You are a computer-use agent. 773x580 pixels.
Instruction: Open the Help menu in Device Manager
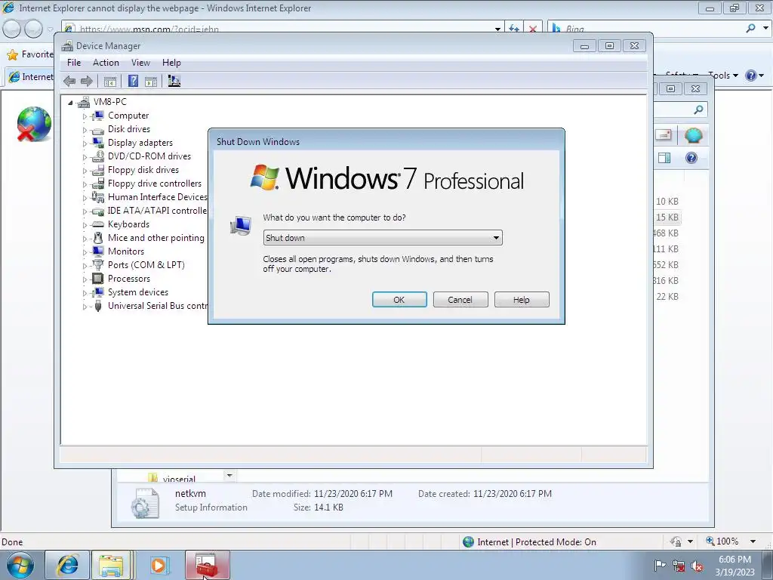point(171,63)
